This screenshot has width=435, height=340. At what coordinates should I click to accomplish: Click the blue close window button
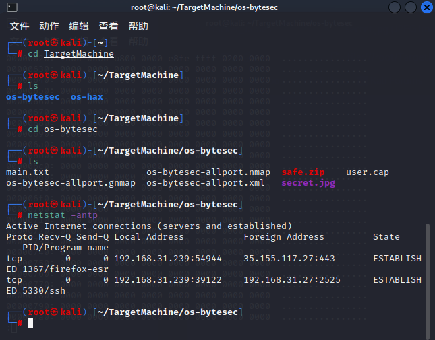427,7
